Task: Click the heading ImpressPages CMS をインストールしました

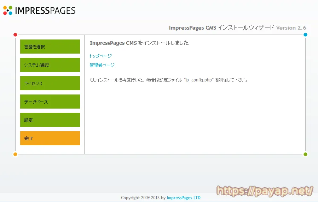Action: 139,43
